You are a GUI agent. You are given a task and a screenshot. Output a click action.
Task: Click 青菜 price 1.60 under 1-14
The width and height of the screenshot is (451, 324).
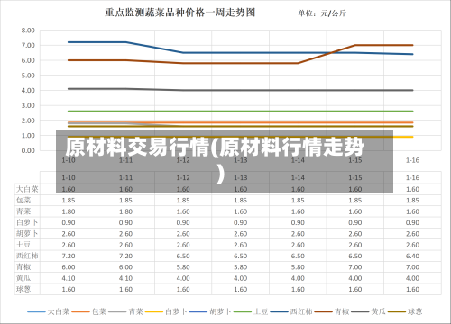[298, 211]
